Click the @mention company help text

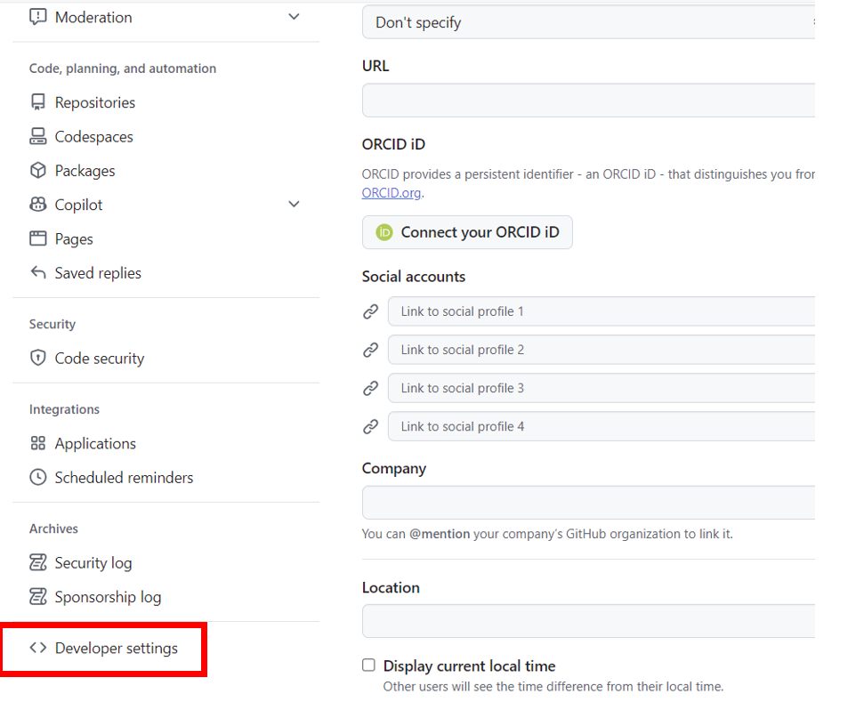click(547, 534)
